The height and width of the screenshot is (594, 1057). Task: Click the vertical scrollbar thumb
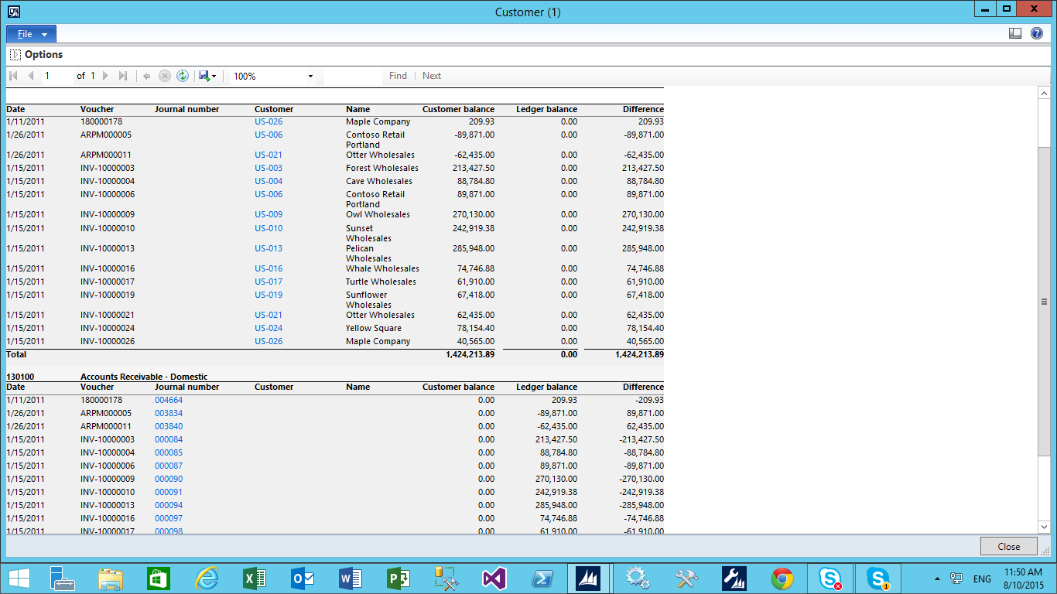[x=1044, y=302]
